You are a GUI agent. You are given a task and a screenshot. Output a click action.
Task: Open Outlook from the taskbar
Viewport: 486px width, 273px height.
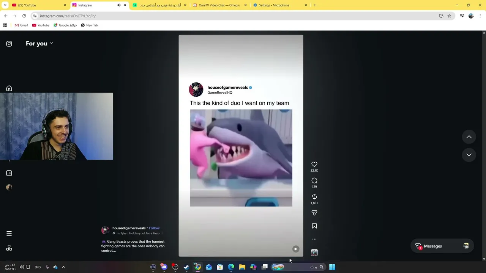tap(209, 267)
